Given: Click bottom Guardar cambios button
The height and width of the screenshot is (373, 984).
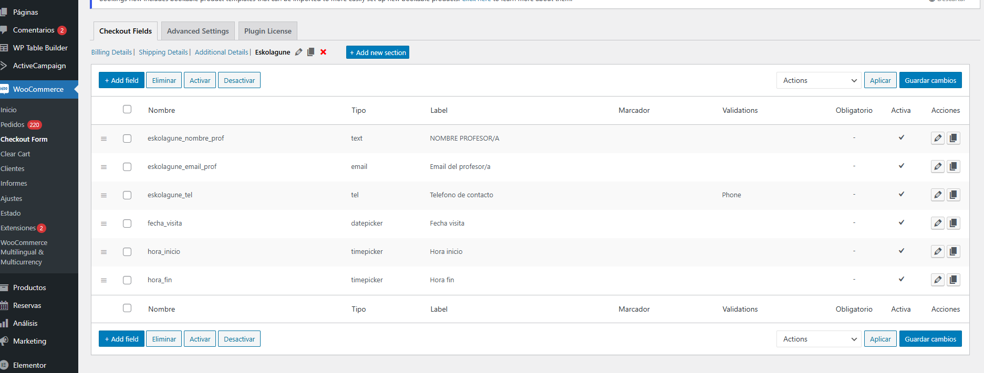Looking at the screenshot, I should point(930,339).
